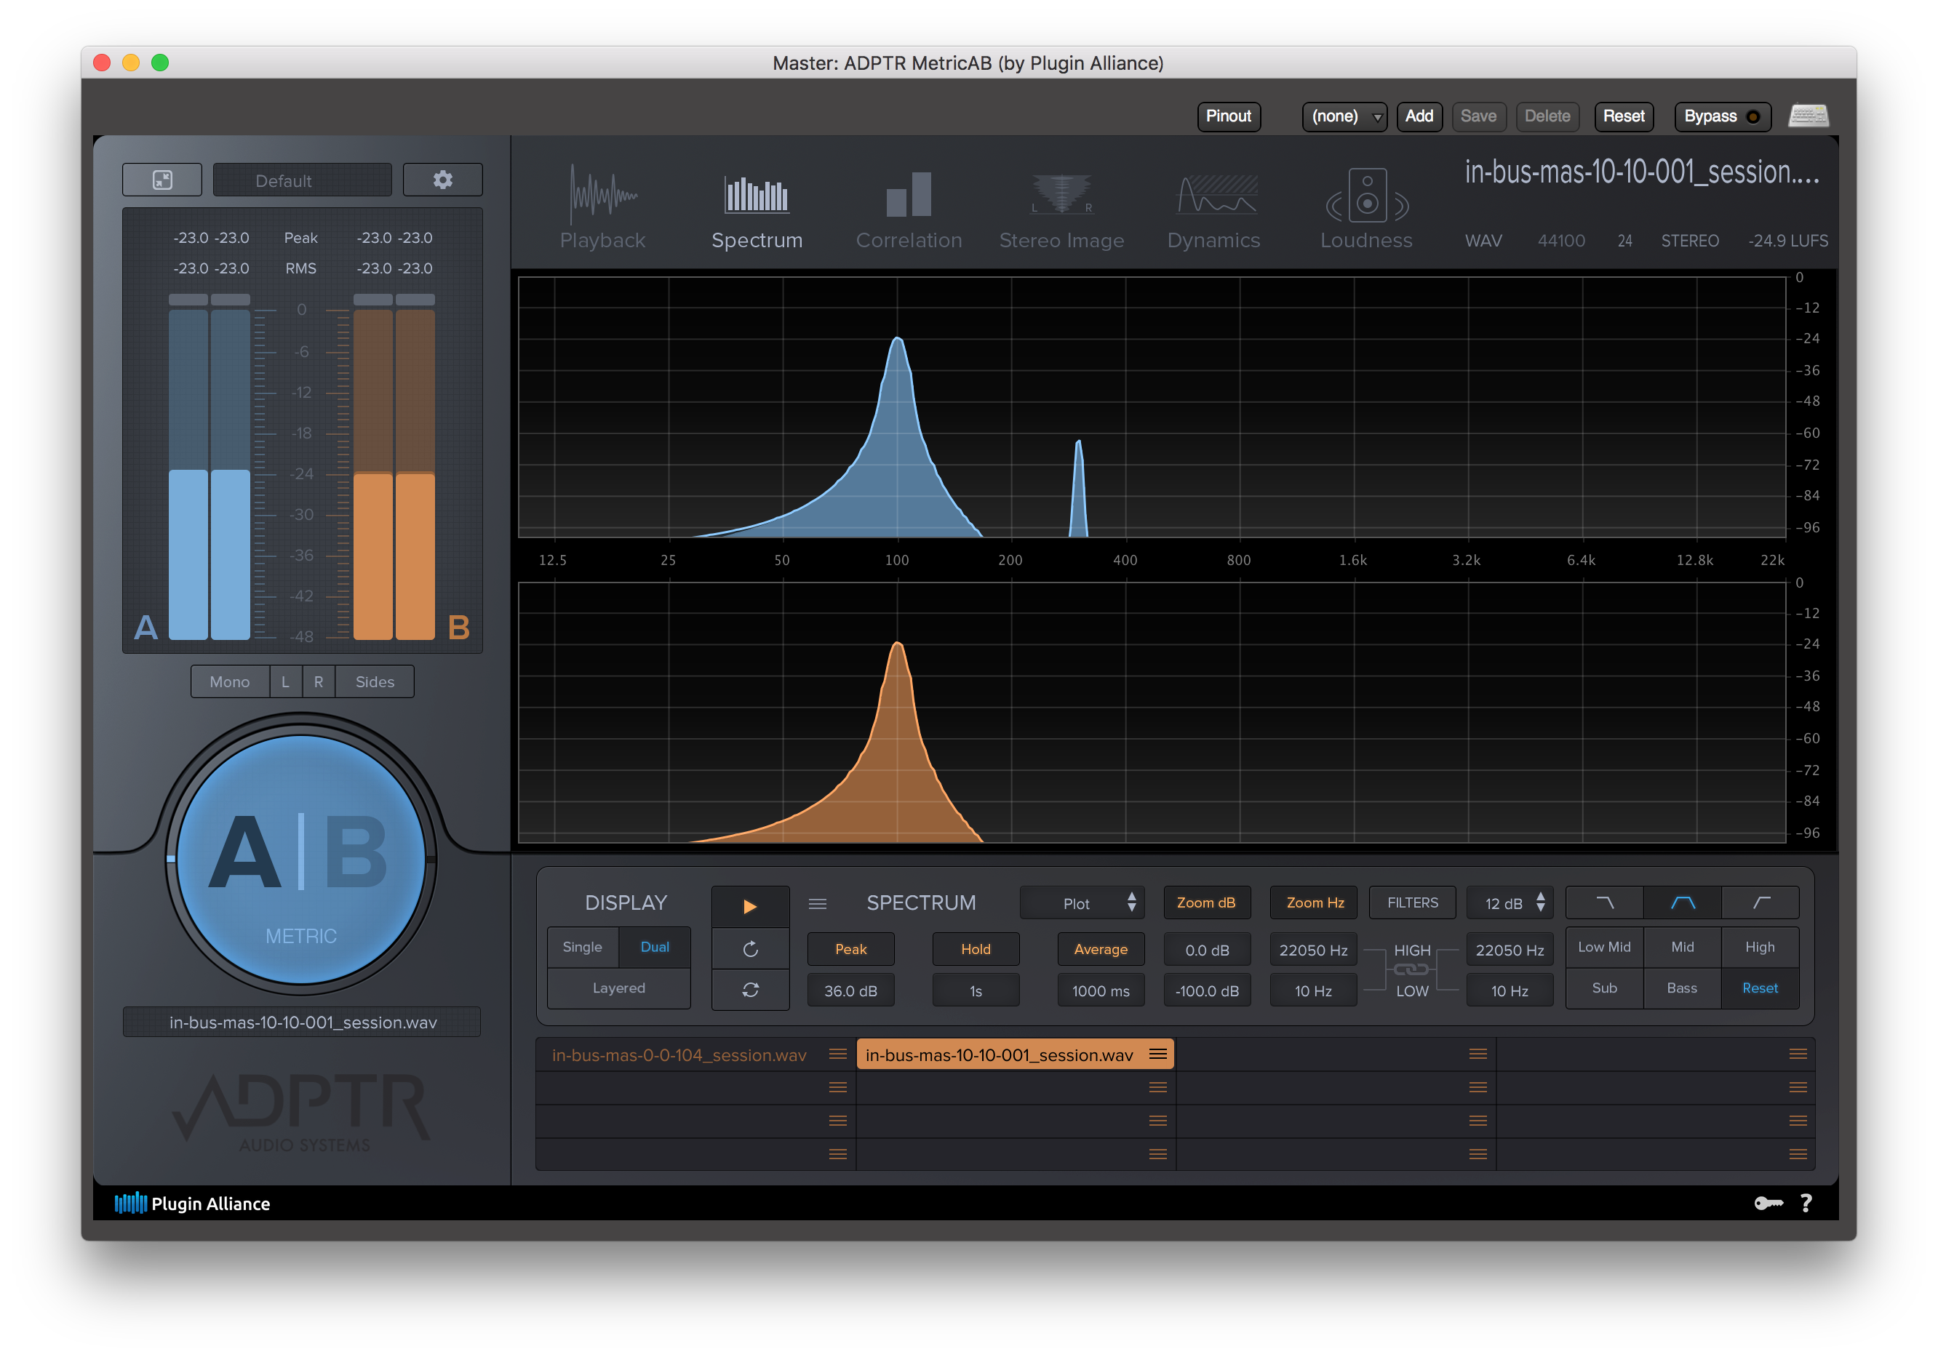Click the Zoom dB button
This screenshot has width=1938, height=1357.
click(1206, 903)
